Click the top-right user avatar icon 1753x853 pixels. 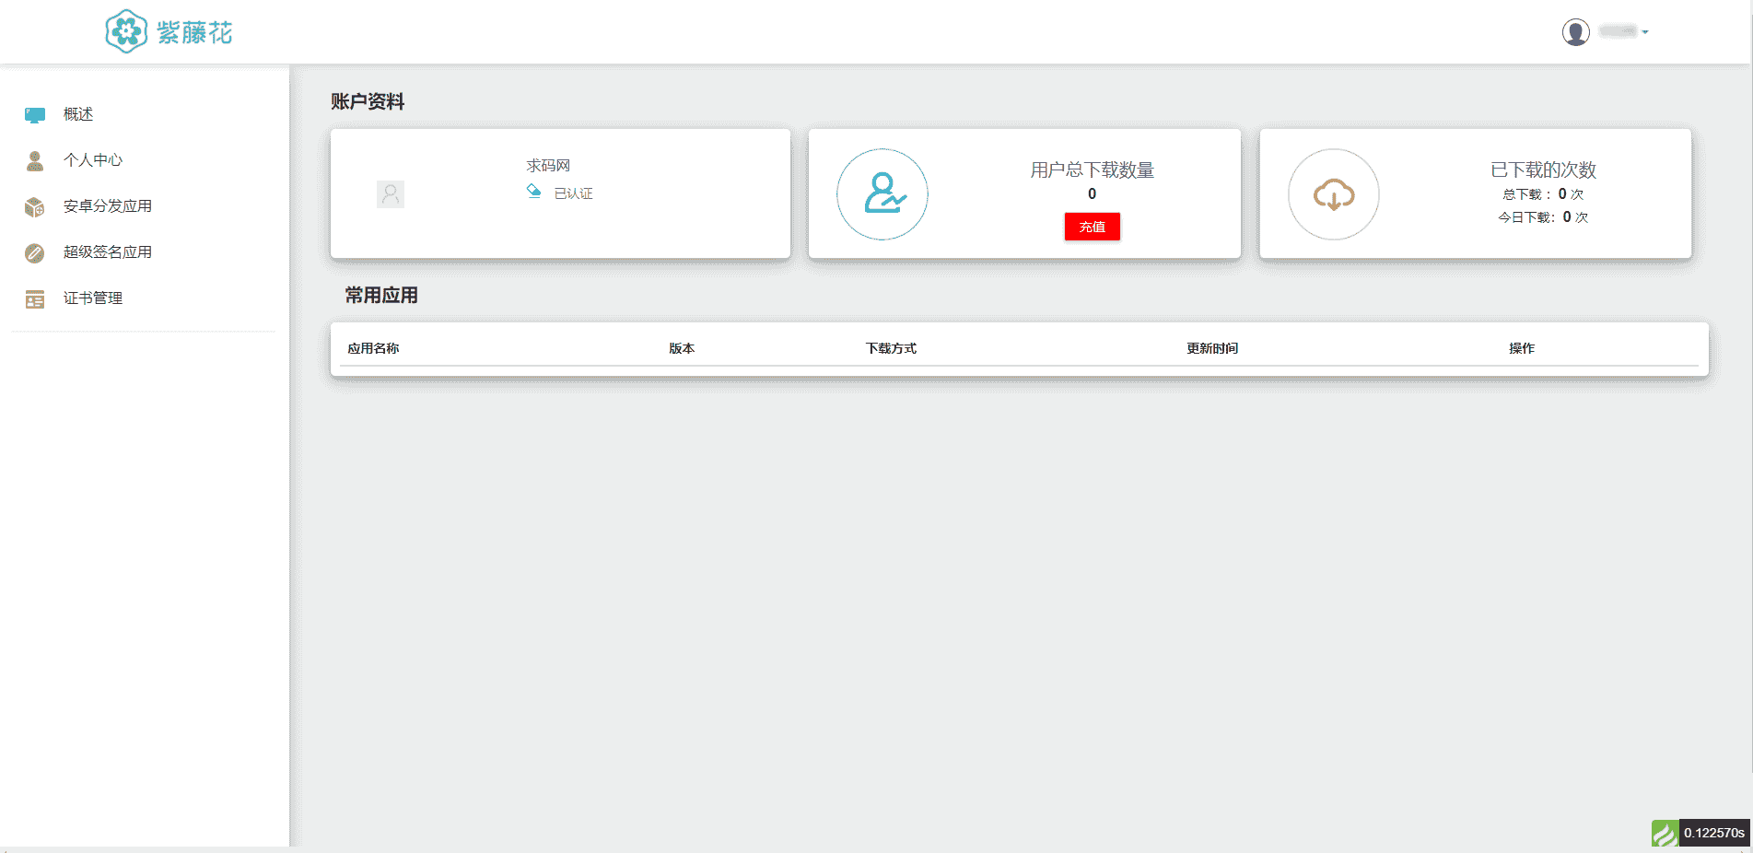click(1575, 32)
